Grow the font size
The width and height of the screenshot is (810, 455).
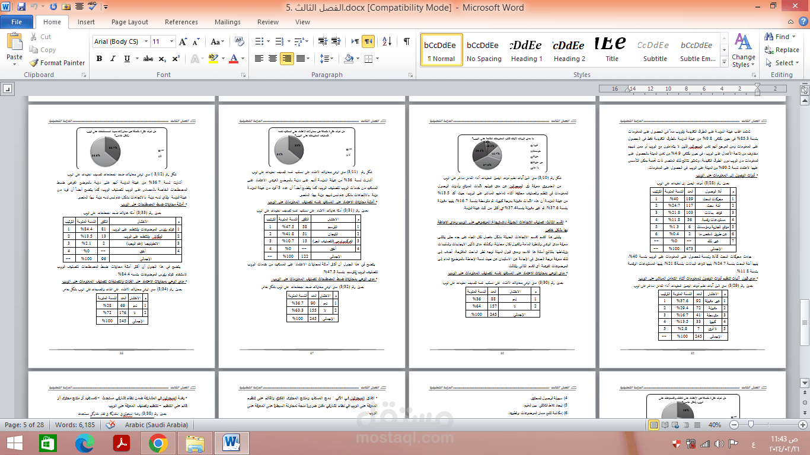[183, 42]
